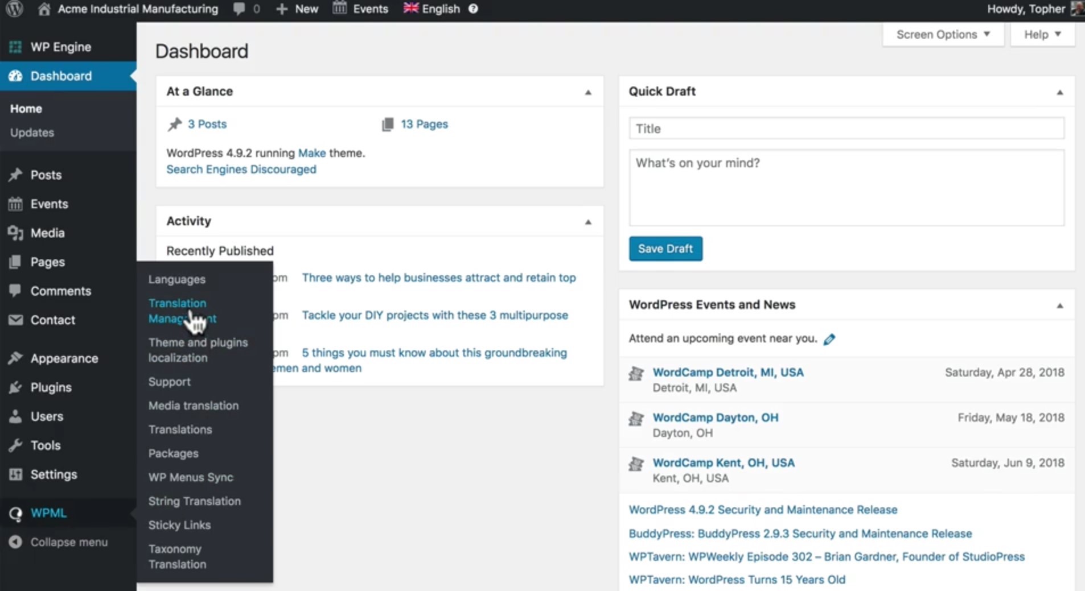
Task: Expand the Help dropdown
Action: click(1041, 34)
